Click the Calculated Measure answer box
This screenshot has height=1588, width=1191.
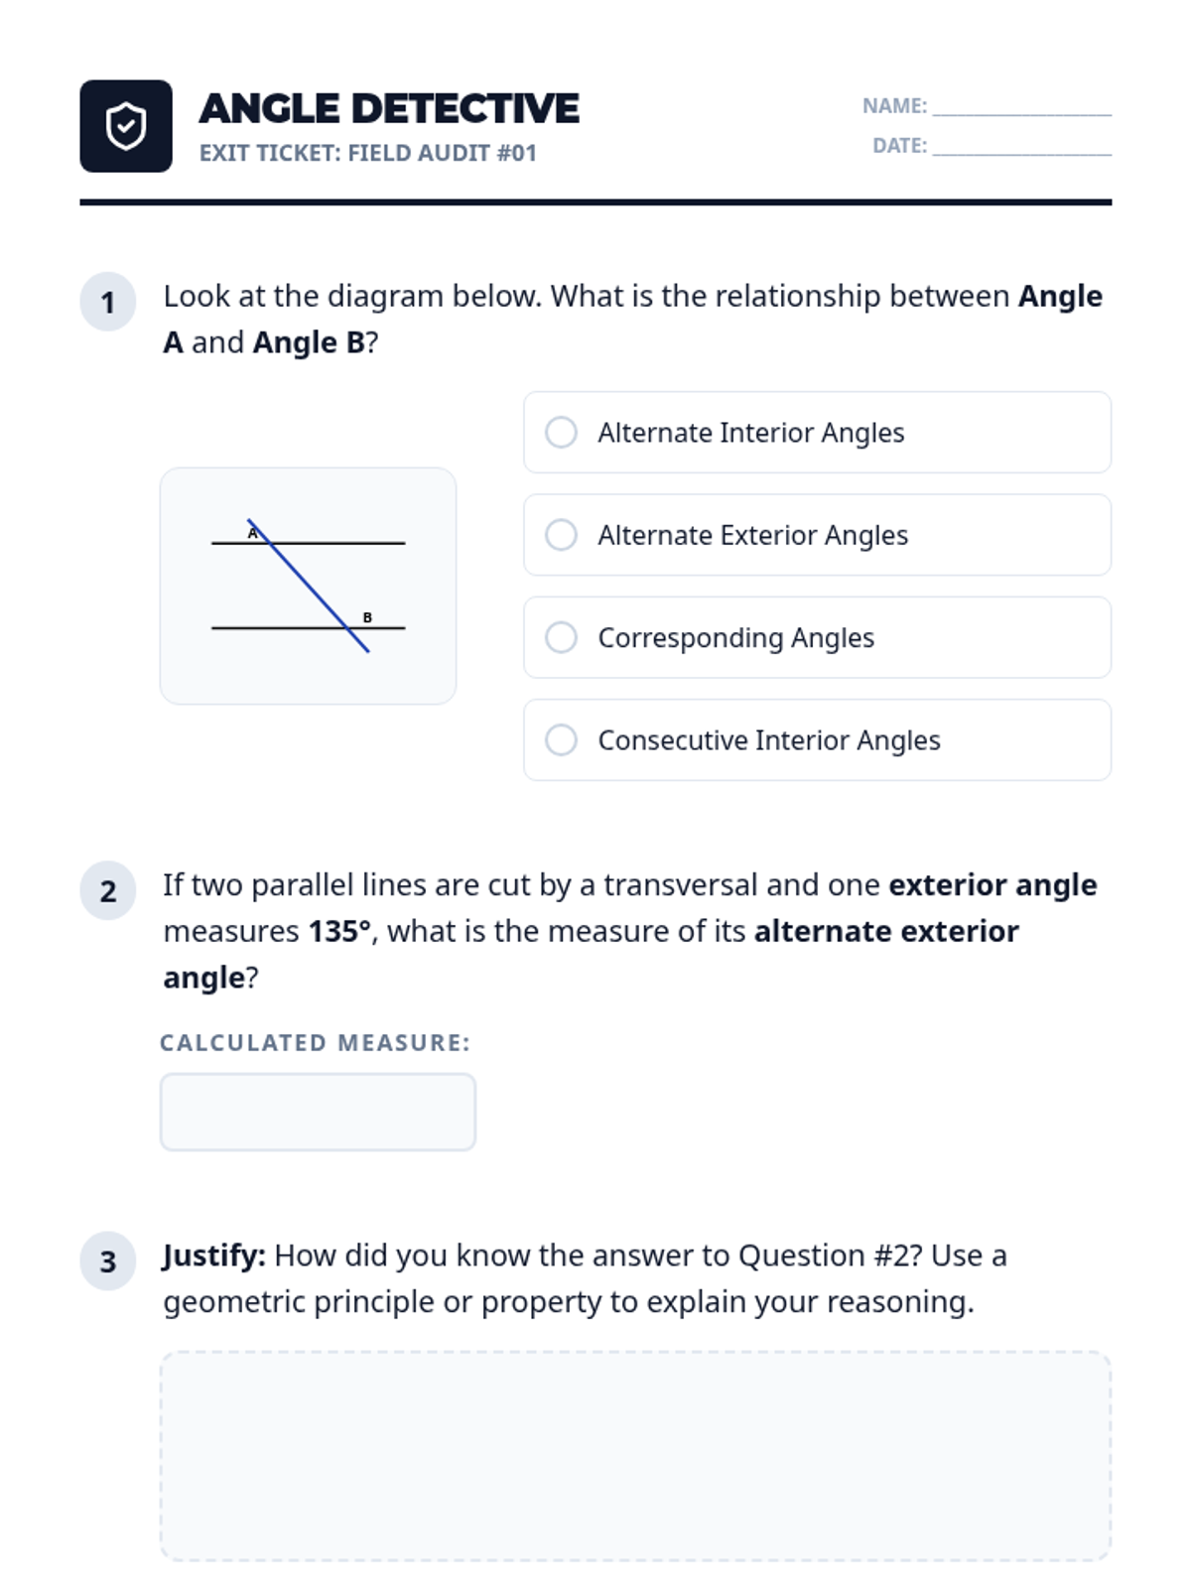point(318,1112)
